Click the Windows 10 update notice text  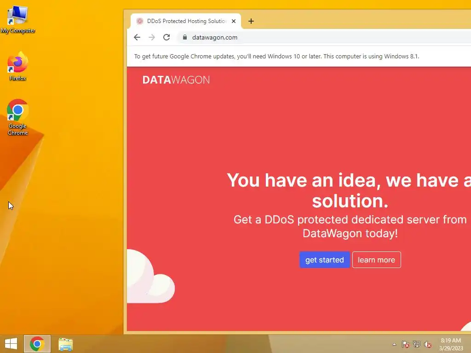pos(276,57)
